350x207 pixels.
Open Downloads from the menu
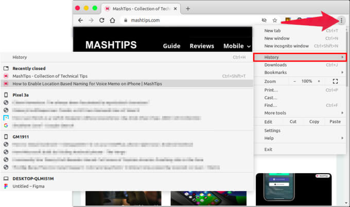(300, 65)
